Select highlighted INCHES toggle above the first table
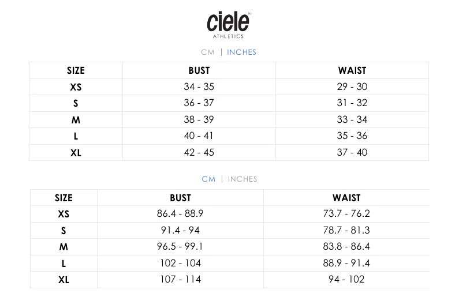Screen dimensions: 459x301 (x=241, y=52)
